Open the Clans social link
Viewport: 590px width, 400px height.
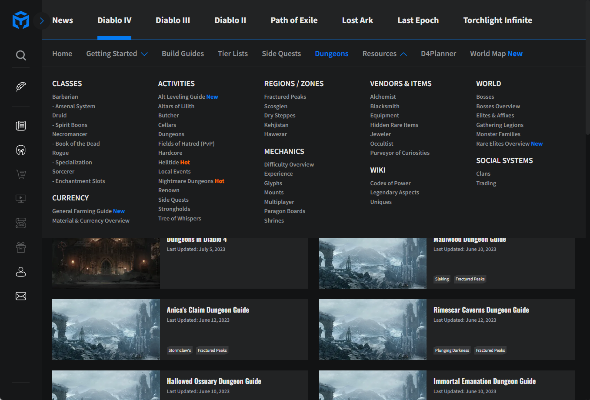coord(483,173)
